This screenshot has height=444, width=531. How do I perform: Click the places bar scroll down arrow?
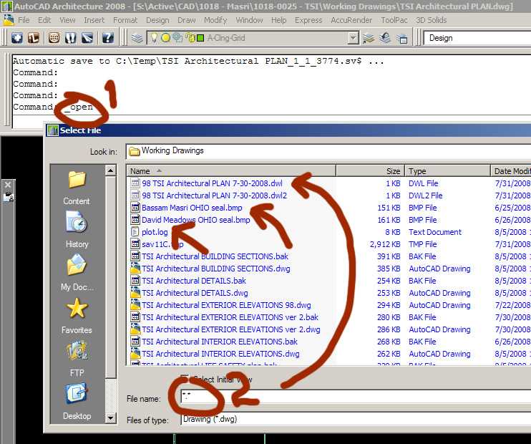point(110,418)
